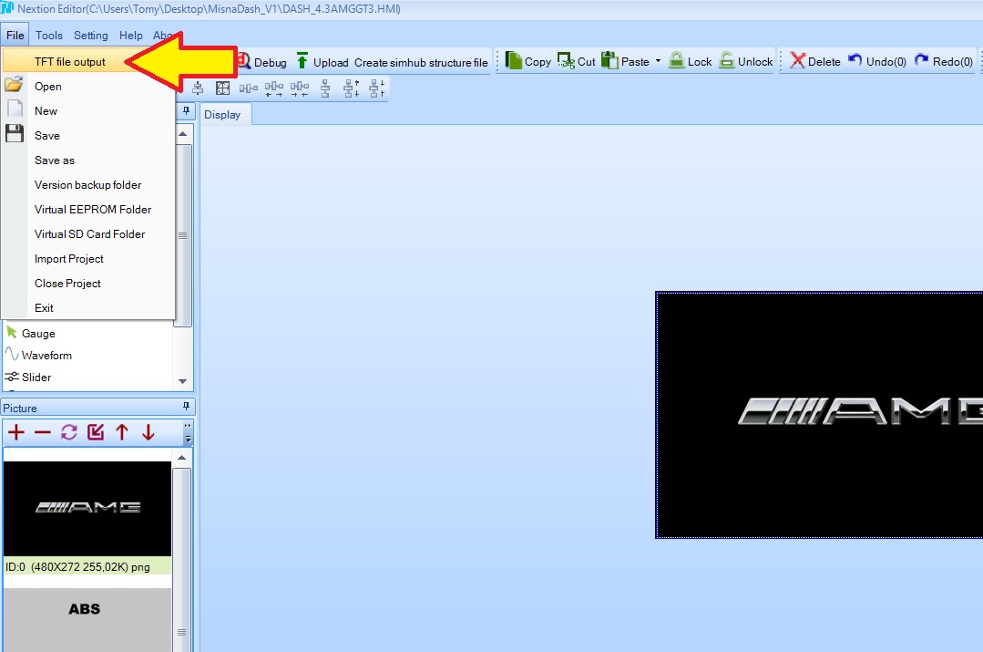
Task: Open Virtual EEPROM Folder
Action: (x=88, y=210)
